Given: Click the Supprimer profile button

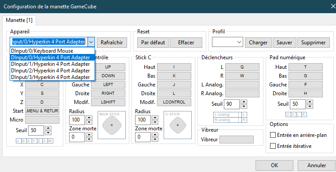Looking at the screenshot, I should click(x=313, y=43).
